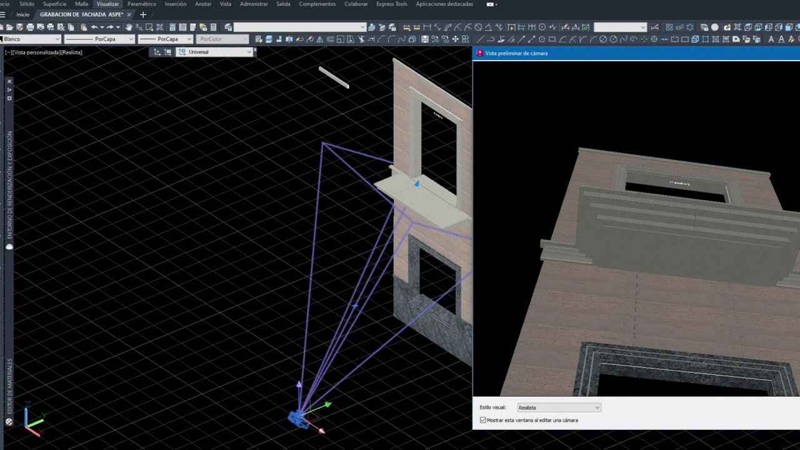The height and width of the screenshot is (450, 800).
Task: Click the Vista preliminar de cámara title bar
Action: click(636, 53)
